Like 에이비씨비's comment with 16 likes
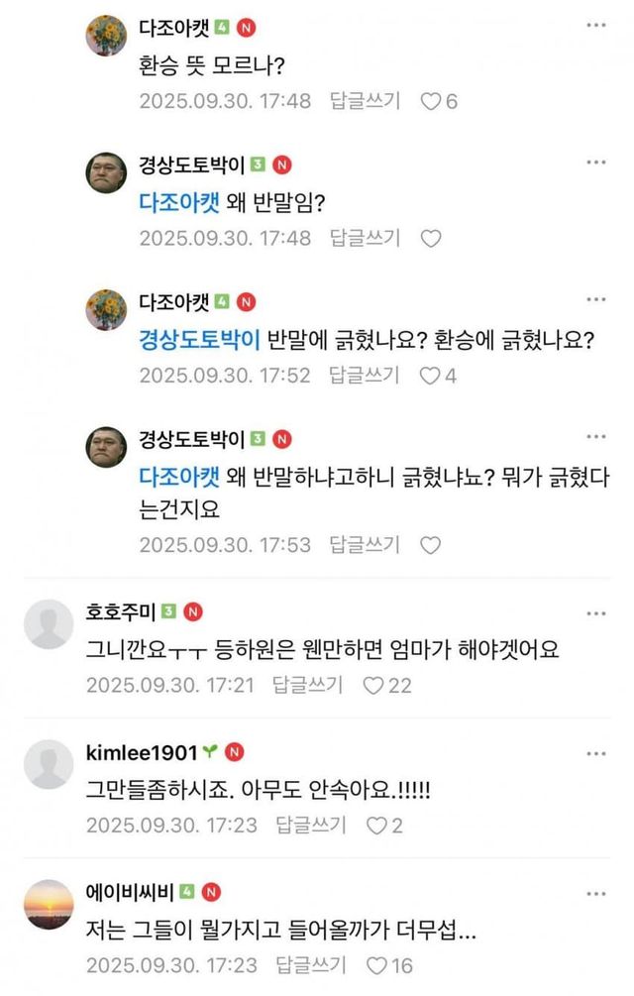This screenshot has width=634, height=996. pyautogui.click(x=377, y=964)
